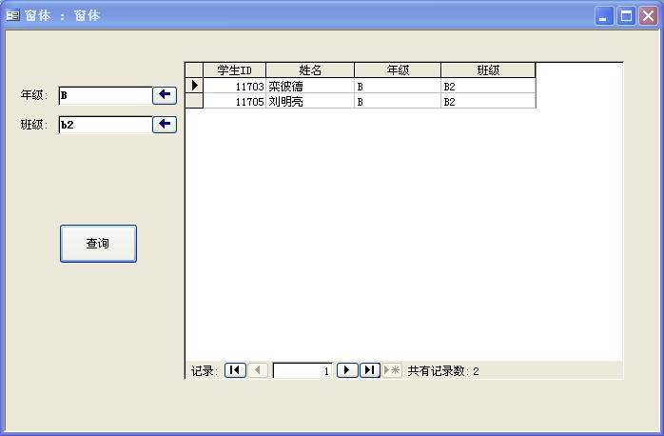Click the 班级 cell B2 in row 11705

click(x=488, y=101)
